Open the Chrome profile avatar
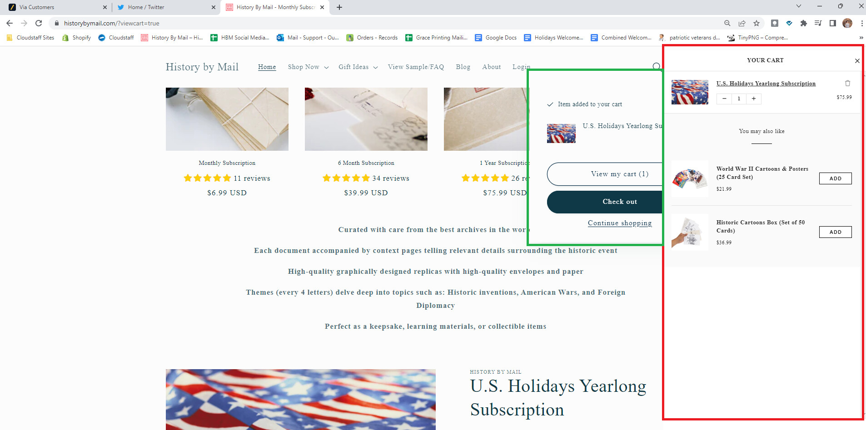The width and height of the screenshot is (866, 430). click(x=847, y=23)
